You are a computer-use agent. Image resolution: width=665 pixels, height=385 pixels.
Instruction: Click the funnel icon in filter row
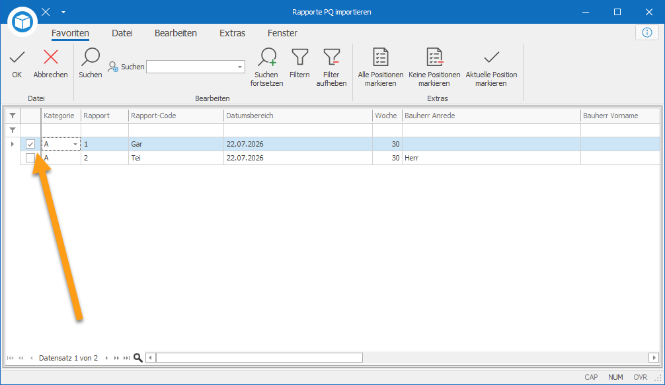click(13, 130)
